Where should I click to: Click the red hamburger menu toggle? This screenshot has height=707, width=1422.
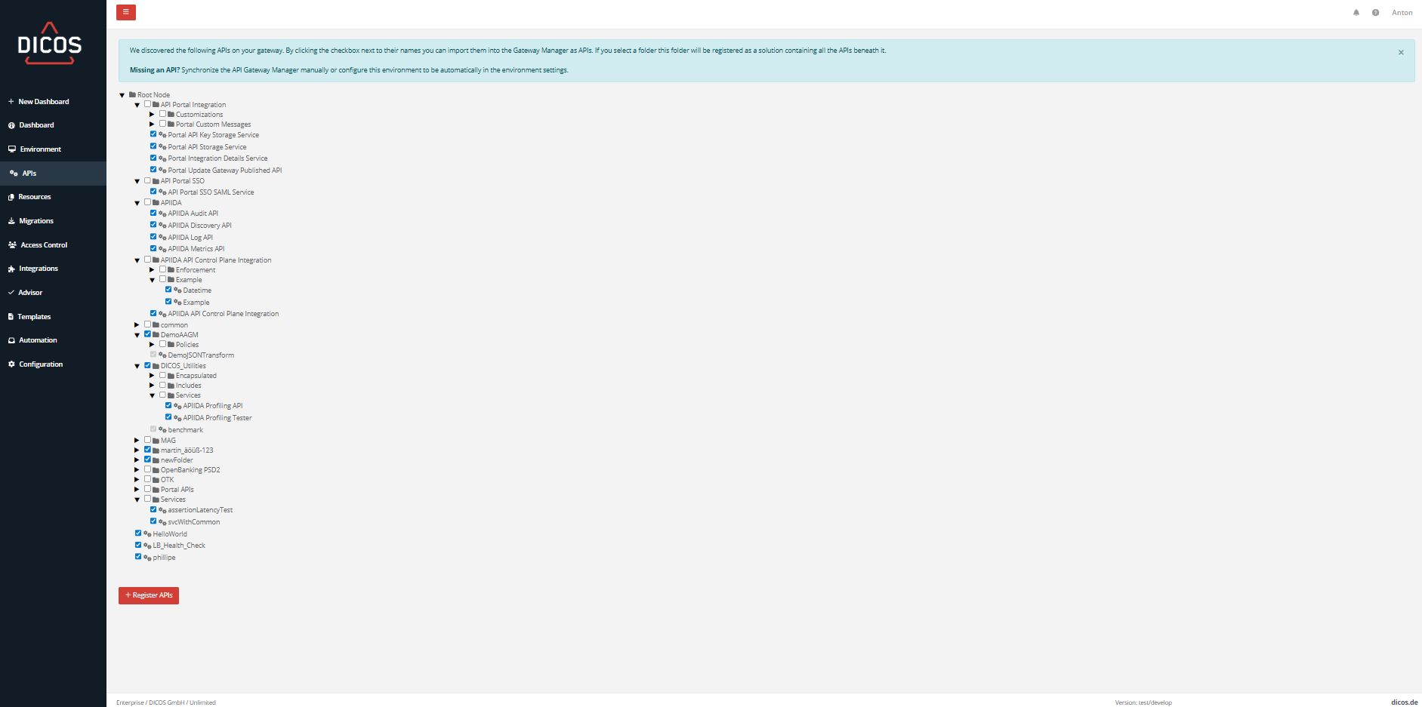[126, 12]
